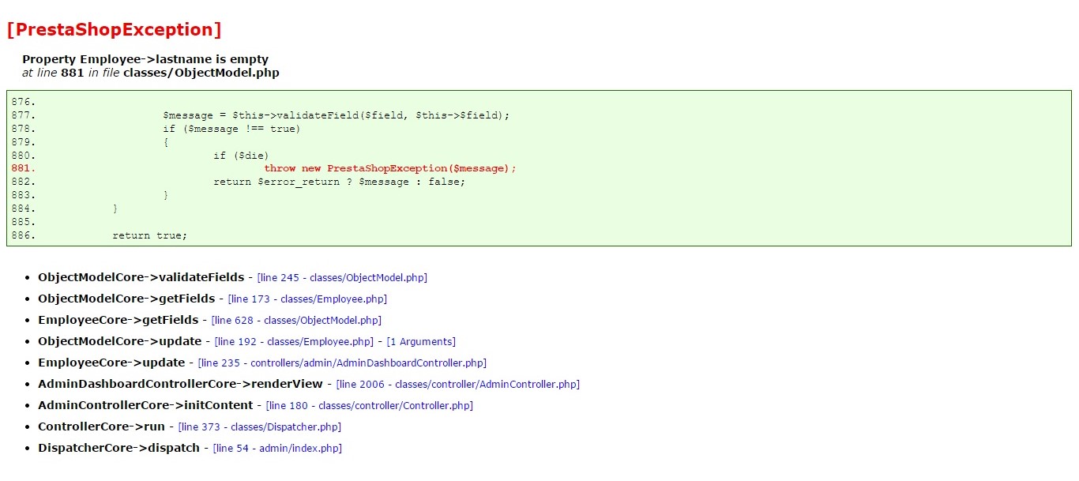
Task: Click AdminDashboardControllerCore->renderView trace entry
Action: point(180,384)
